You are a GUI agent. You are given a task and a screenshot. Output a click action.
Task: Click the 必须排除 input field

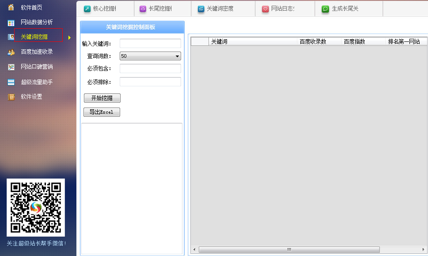tap(151, 82)
